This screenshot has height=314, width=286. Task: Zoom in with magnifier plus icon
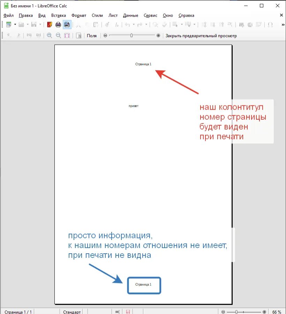[x=49, y=36]
